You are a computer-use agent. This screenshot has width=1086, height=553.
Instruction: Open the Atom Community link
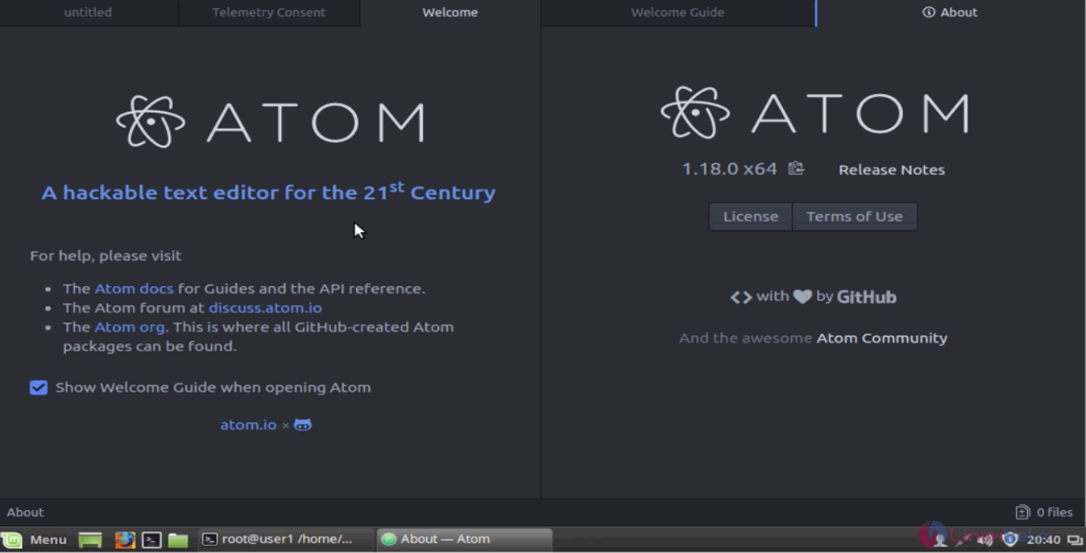[882, 338]
